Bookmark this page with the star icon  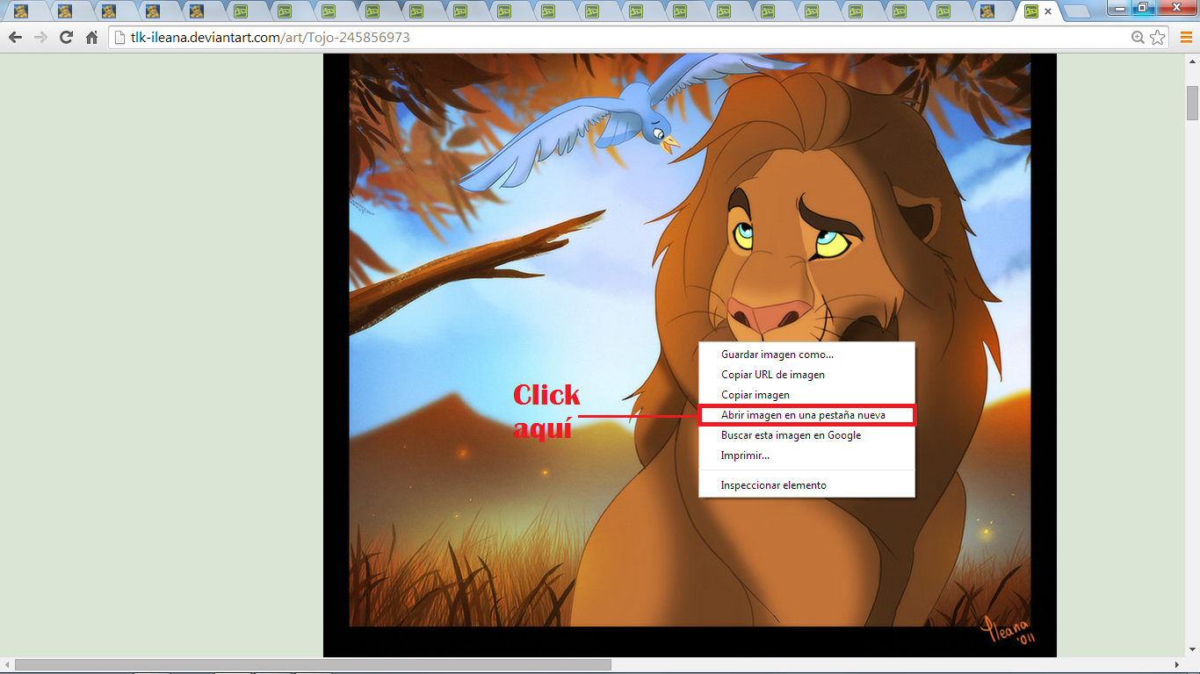1158,38
